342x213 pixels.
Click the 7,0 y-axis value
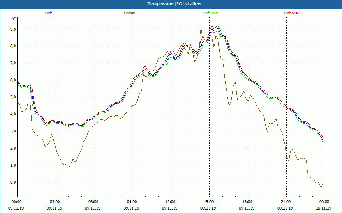13,63
